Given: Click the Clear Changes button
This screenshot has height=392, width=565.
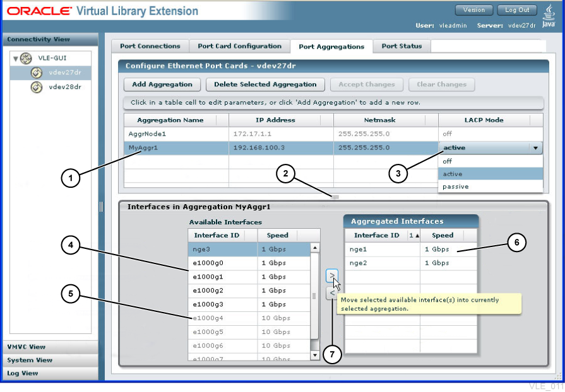Looking at the screenshot, I should tap(441, 84).
